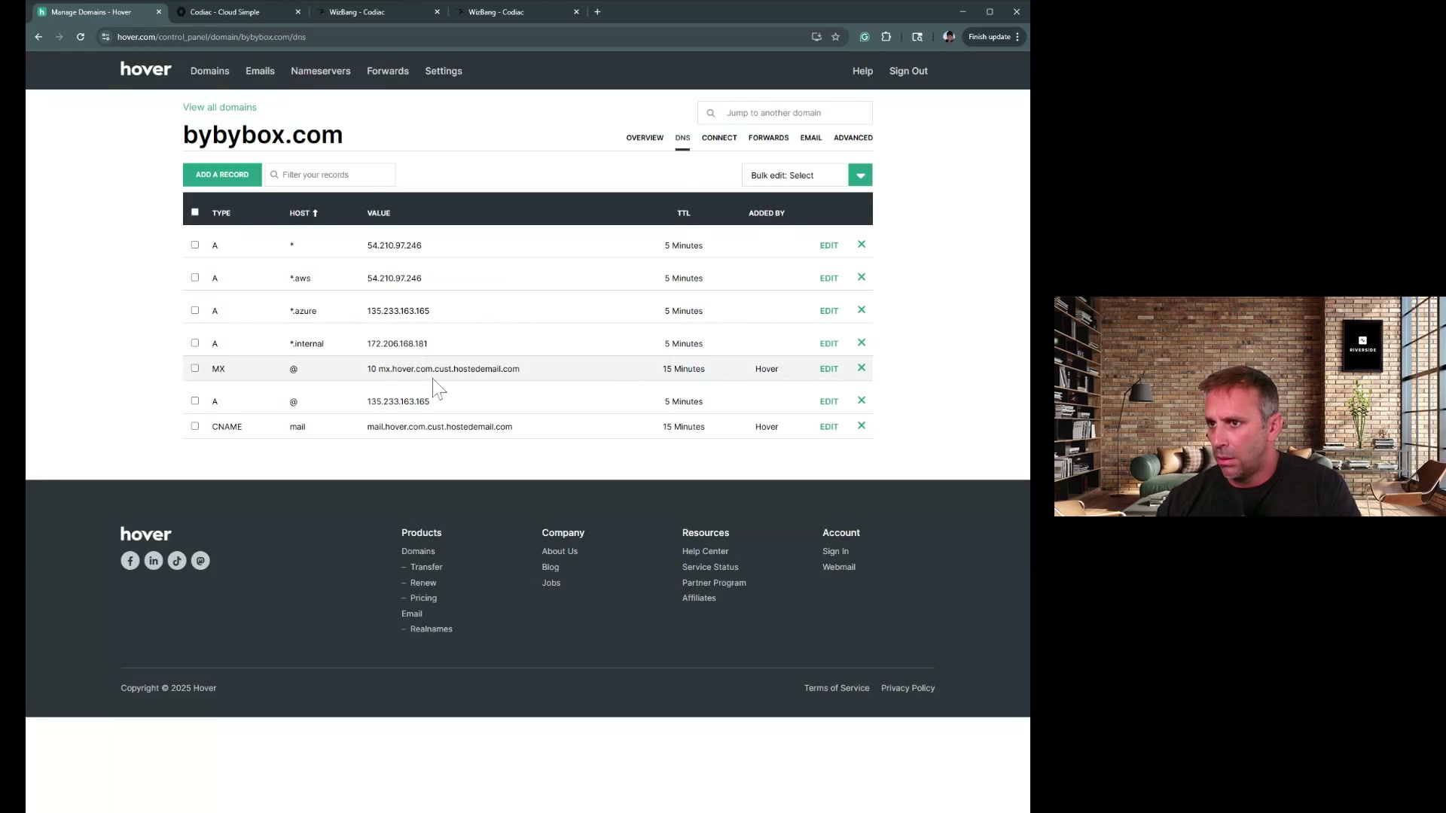Click the Grammarly extension icon
The height and width of the screenshot is (813, 1446).
864,36
